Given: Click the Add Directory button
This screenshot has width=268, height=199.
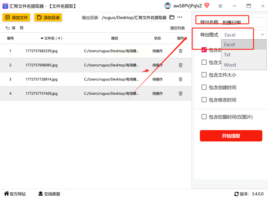Looking at the screenshot, I should [48, 17].
